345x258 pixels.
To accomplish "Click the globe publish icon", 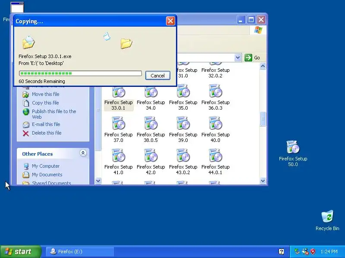I will pyautogui.click(x=26, y=112).
